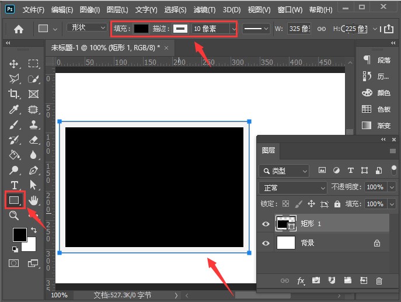Select the Move tool
This screenshot has height=302, width=401.
click(14, 64)
